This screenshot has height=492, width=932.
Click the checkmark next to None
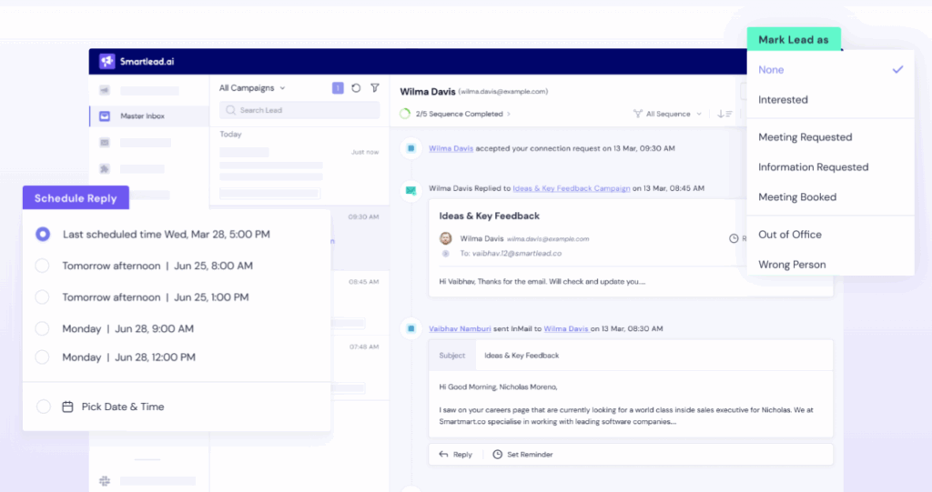tap(897, 69)
